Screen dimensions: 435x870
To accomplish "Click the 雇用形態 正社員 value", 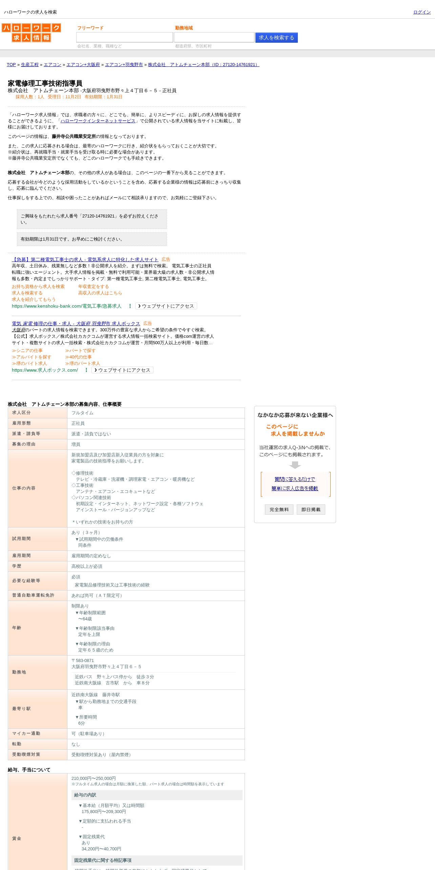I will pyautogui.click(x=78, y=423).
